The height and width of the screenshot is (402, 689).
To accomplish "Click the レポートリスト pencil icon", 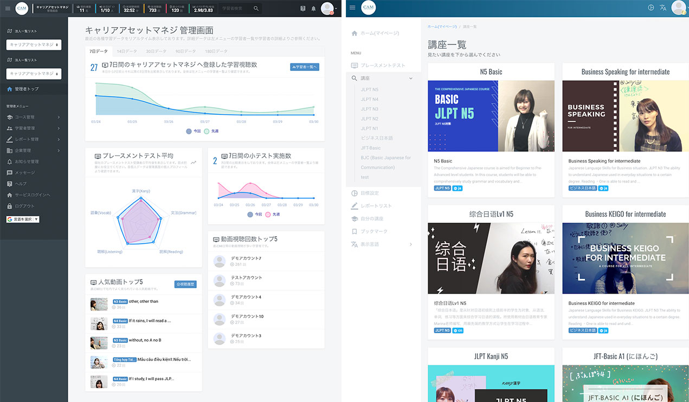I will point(355,206).
